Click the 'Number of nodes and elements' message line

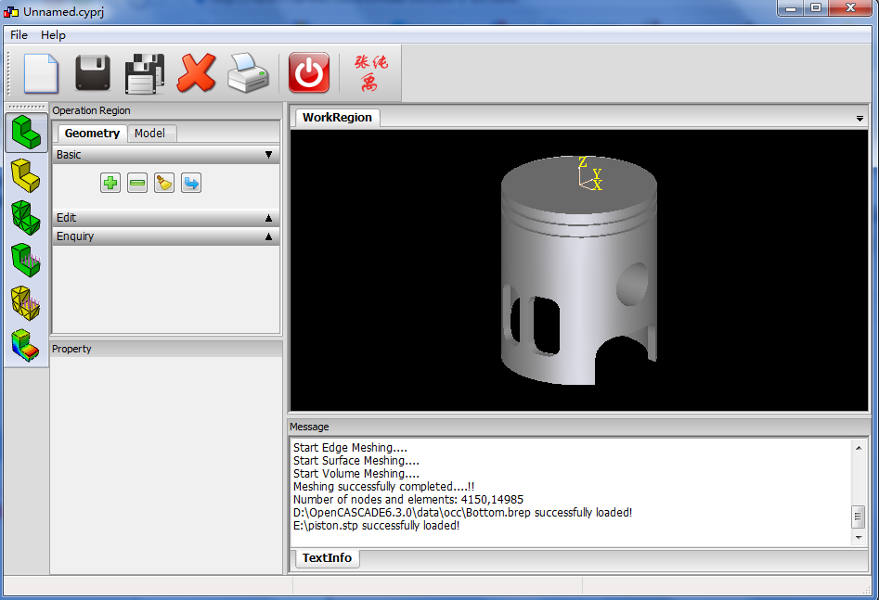coord(408,500)
